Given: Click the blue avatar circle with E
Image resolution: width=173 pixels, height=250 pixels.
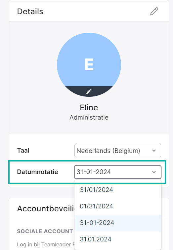Looking at the screenshot, I should [x=89, y=65].
